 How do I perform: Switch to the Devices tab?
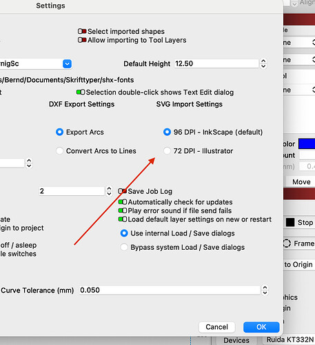236,340
